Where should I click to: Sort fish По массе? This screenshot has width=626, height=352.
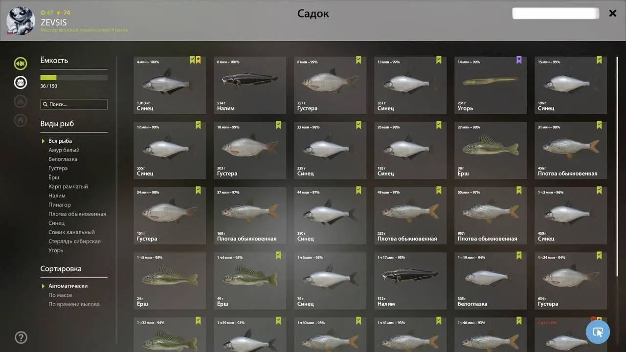pos(60,295)
